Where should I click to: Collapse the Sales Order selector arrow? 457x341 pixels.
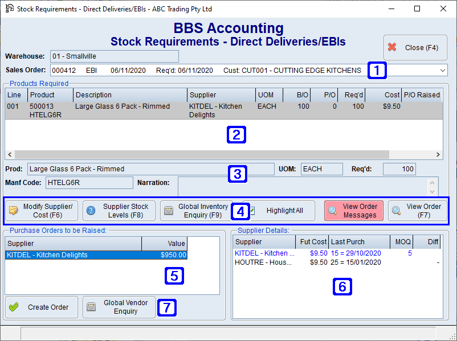pos(442,71)
